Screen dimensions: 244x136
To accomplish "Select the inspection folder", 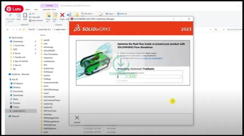I will (x=48, y=58).
